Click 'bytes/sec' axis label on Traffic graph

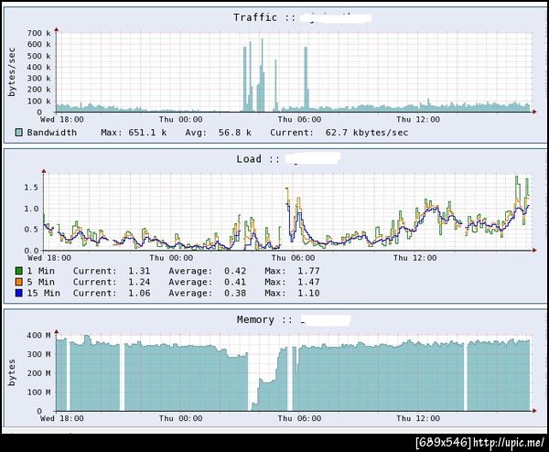click(12, 71)
